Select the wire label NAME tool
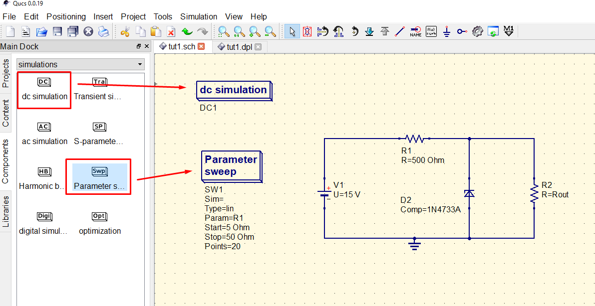This screenshot has width=595, height=306. (415, 31)
